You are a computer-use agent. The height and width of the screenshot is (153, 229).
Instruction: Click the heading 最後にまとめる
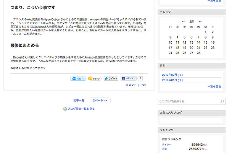coord(24,46)
